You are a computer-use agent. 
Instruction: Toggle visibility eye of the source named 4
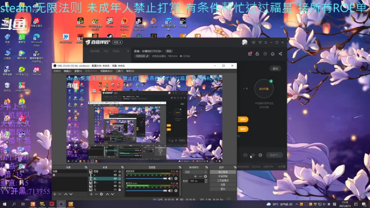[115, 175]
